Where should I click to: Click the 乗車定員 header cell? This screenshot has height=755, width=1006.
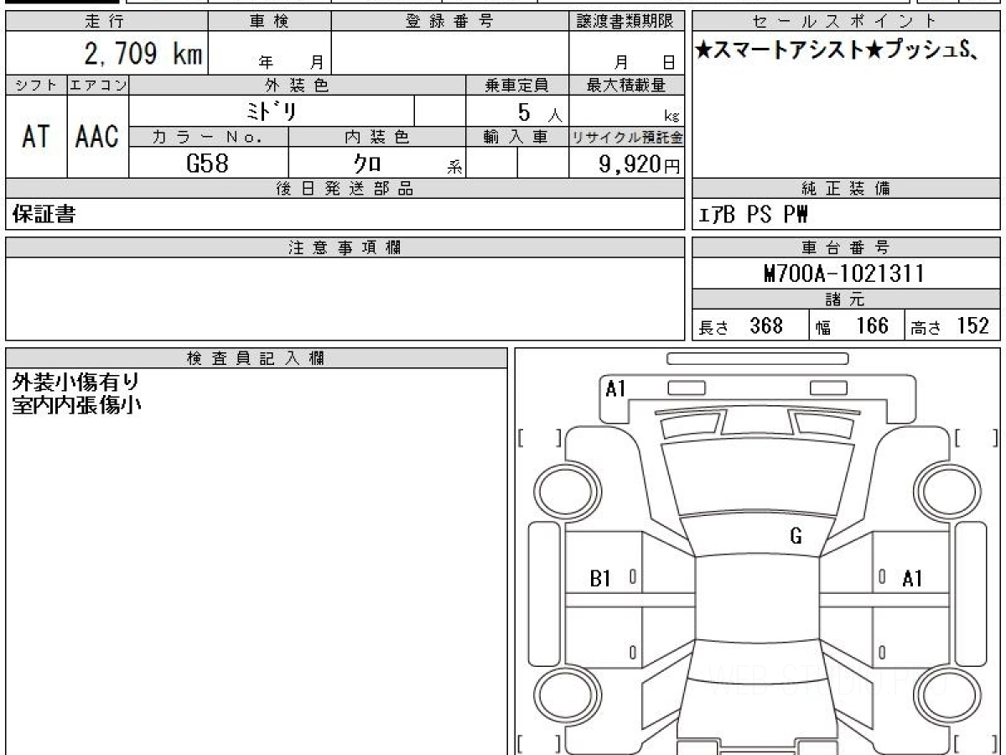(517, 85)
